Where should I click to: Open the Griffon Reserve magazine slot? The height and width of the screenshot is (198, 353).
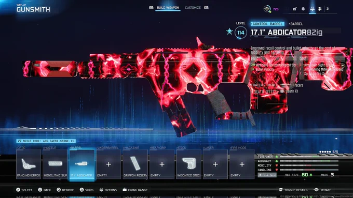pyautogui.click(x=135, y=164)
